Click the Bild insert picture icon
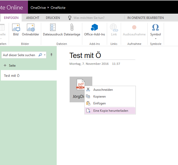The height and width of the screenshot is (165, 178). (x=16, y=28)
